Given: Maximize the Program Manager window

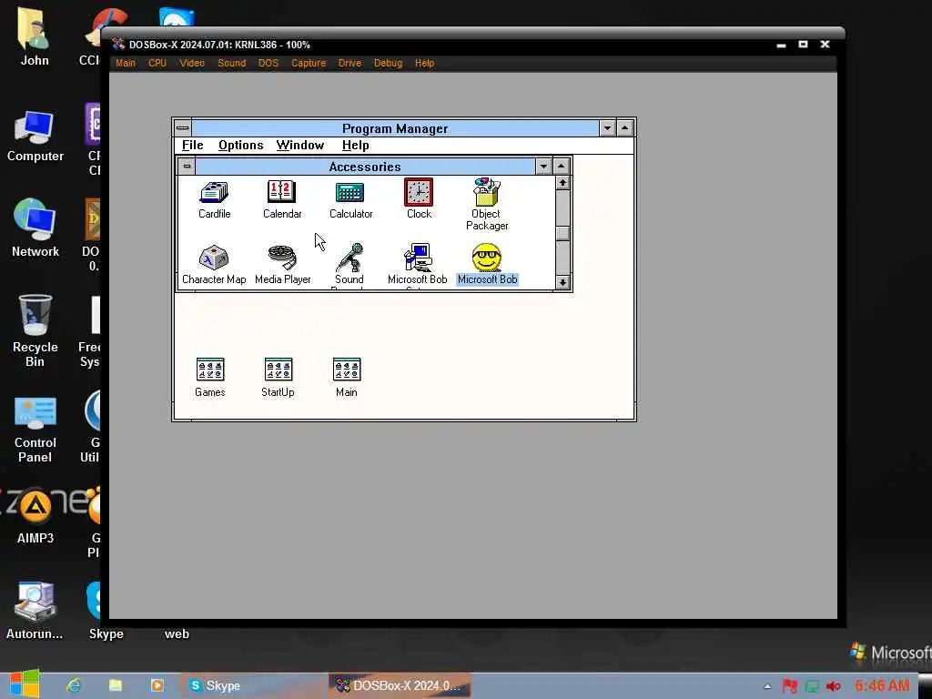Looking at the screenshot, I should click(624, 127).
